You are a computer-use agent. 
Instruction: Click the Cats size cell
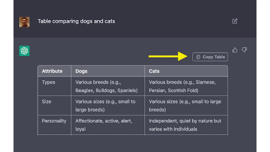[185, 106]
